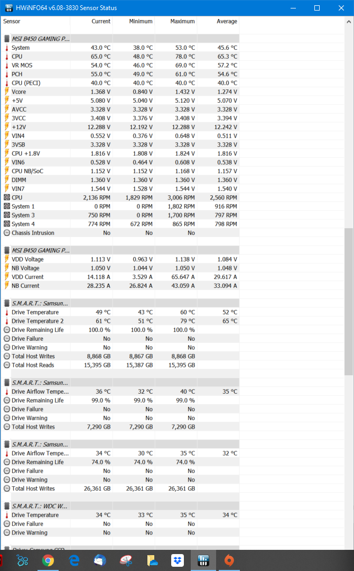Click the voltage icon on the +12V row
This screenshot has height=571, width=354.
click(x=6, y=126)
